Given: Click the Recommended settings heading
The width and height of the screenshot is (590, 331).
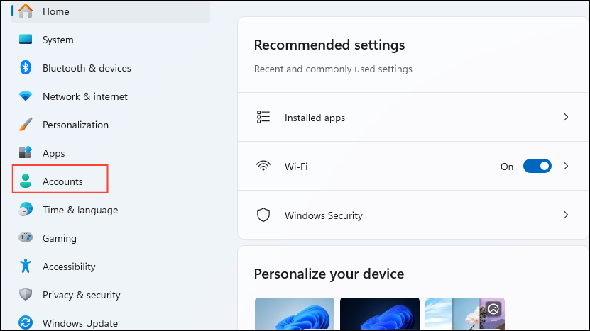Looking at the screenshot, I should click(329, 45).
